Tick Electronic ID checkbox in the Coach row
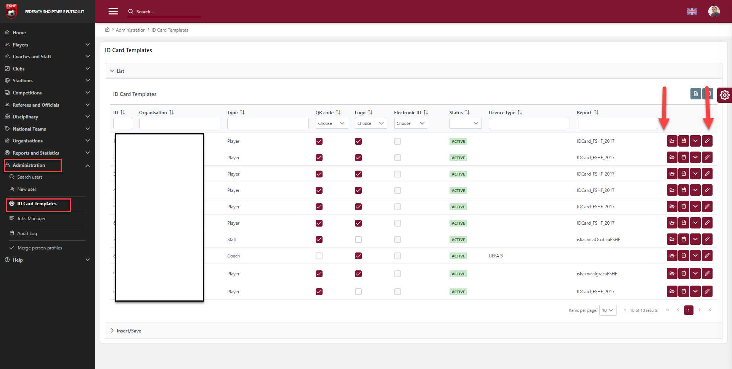The width and height of the screenshot is (732, 369). [x=398, y=256]
